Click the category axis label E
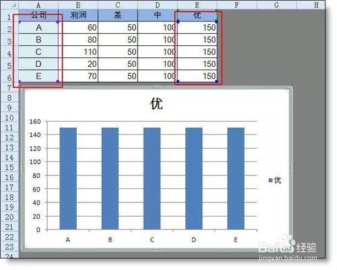Image resolution: width=337 pixels, height=270 pixels. 236,240
